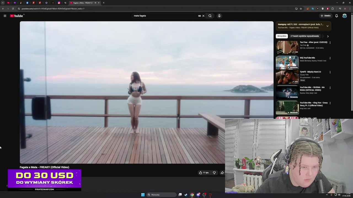
Task: Open the Chrome three-dot menu
Action: [x=350, y=9]
